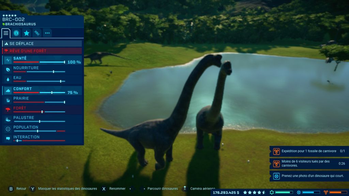Image resolution: width=349 pixels, height=196 pixels.
Task: Click the BRACHIOSAURUS species label
Action: point(20,24)
